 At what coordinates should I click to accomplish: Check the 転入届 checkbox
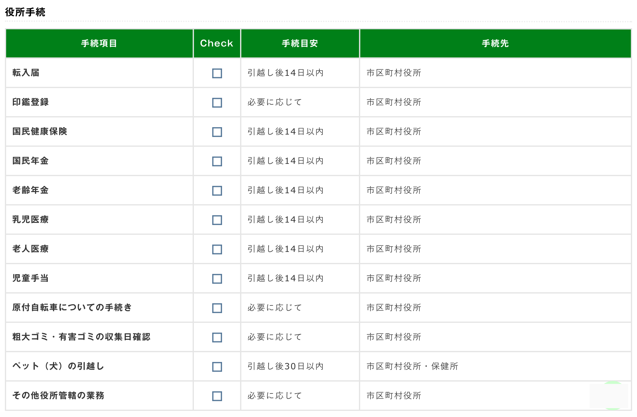click(x=217, y=73)
